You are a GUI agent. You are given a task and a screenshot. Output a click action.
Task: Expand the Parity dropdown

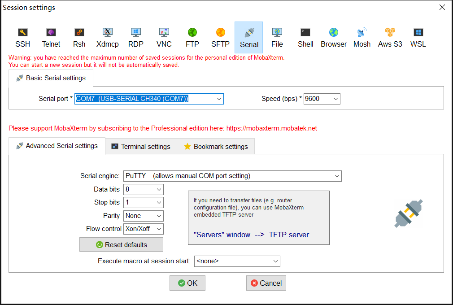point(143,216)
